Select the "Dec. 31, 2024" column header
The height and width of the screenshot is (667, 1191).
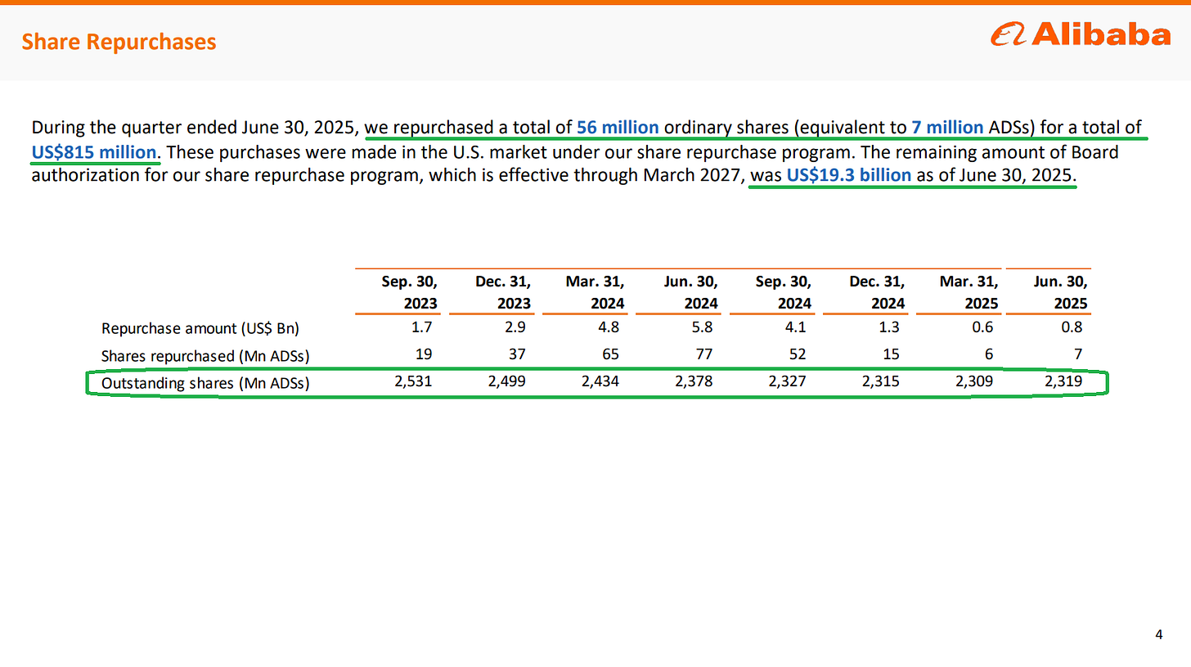coord(876,292)
